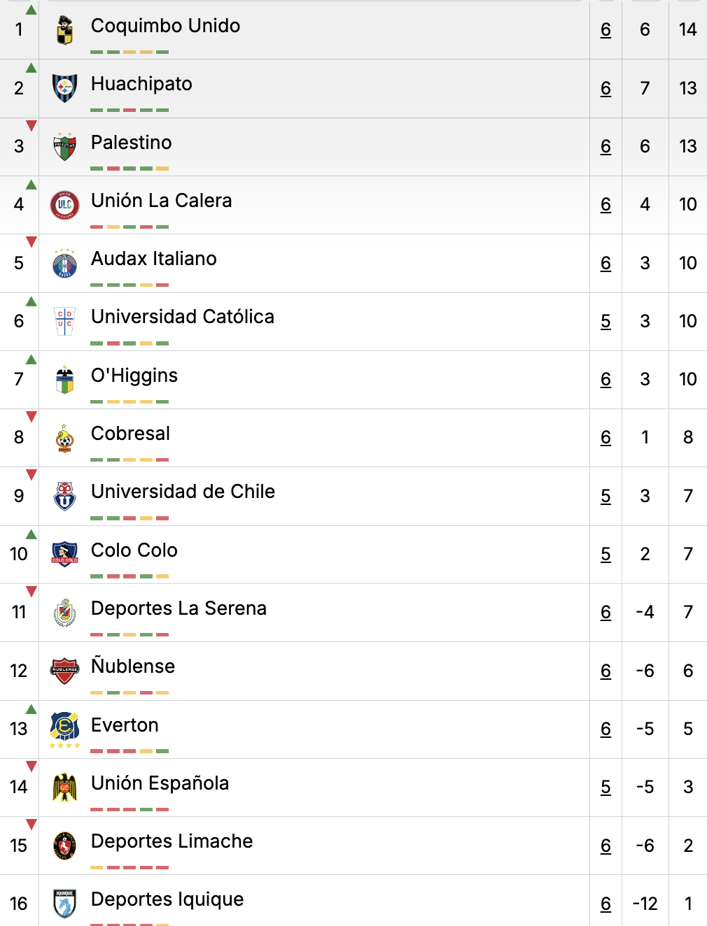Click the Audax Italiano crest
The height and width of the screenshot is (926, 707).
point(64,263)
